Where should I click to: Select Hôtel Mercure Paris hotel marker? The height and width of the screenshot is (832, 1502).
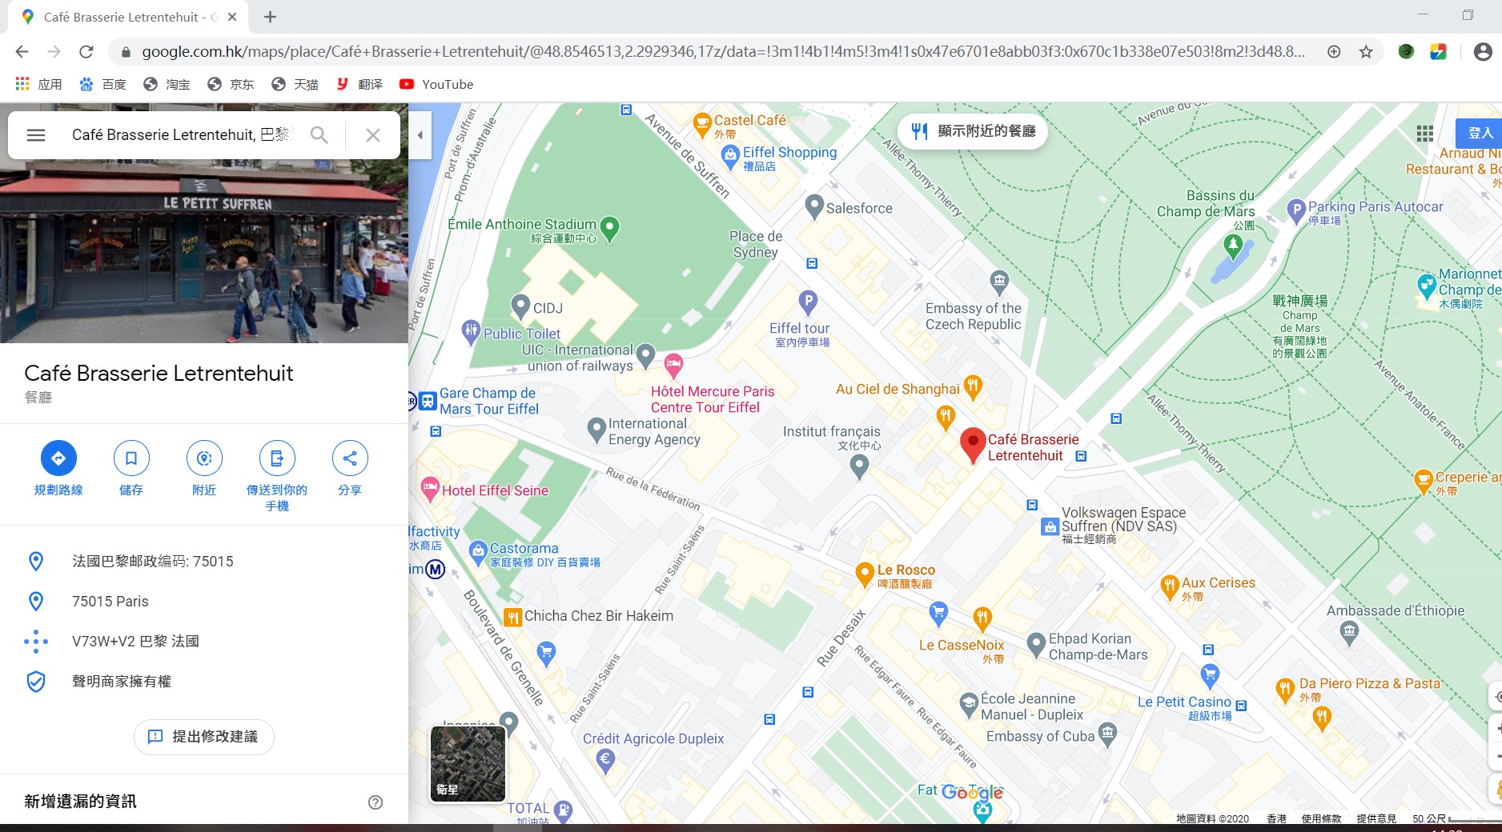click(x=673, y=366)
